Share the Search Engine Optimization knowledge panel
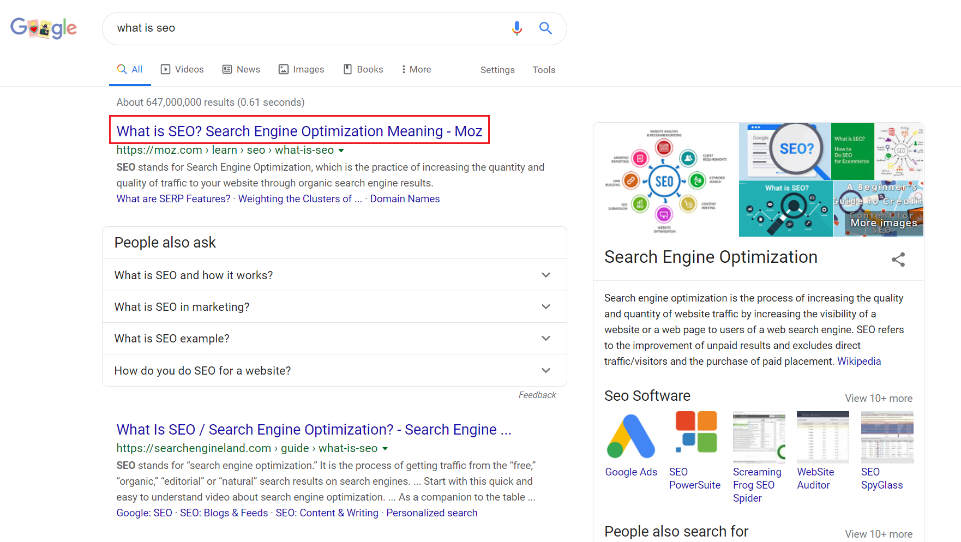Viewport: 961px width, 542px height. click(x=898, y=260)
